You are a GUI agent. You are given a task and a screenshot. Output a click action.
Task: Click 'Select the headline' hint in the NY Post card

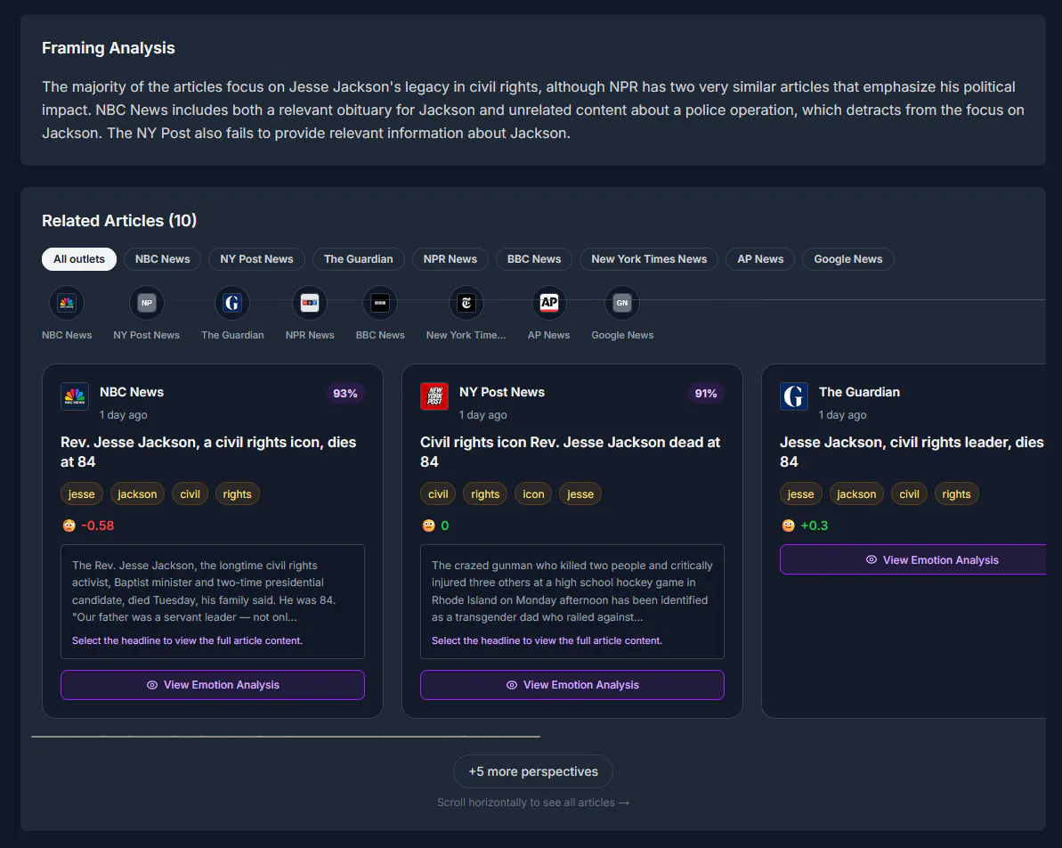[547, 640]
